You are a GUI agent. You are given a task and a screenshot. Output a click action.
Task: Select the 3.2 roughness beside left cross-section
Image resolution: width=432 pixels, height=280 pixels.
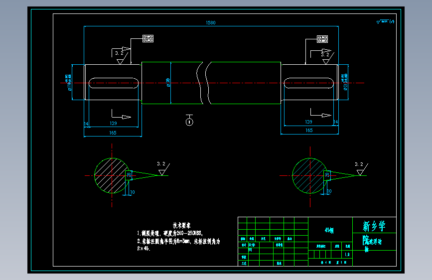[x=161, y=164]
